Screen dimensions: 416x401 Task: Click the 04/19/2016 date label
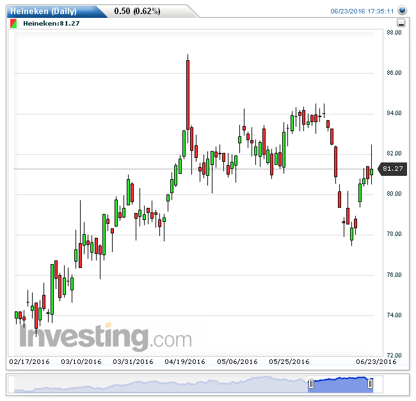(185, 361)
